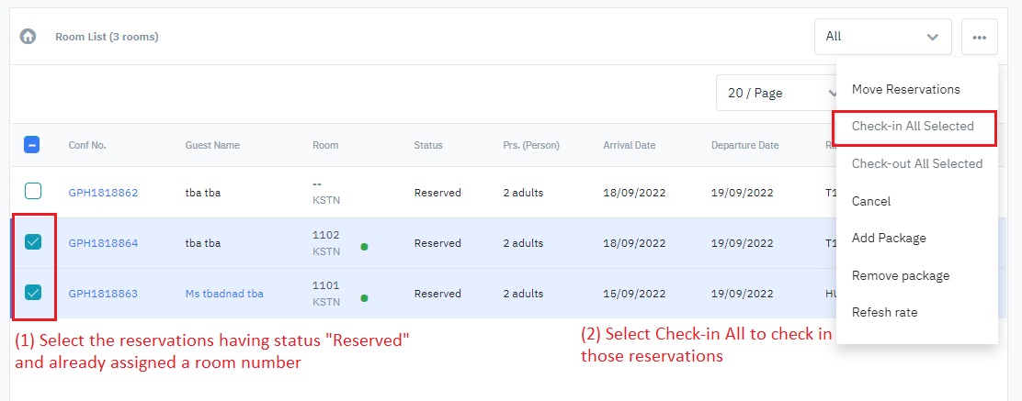The height and width of the screenshot is (401, 1022).
Task: Click Remove package menu entry
Action: click(x=901, y=275)
